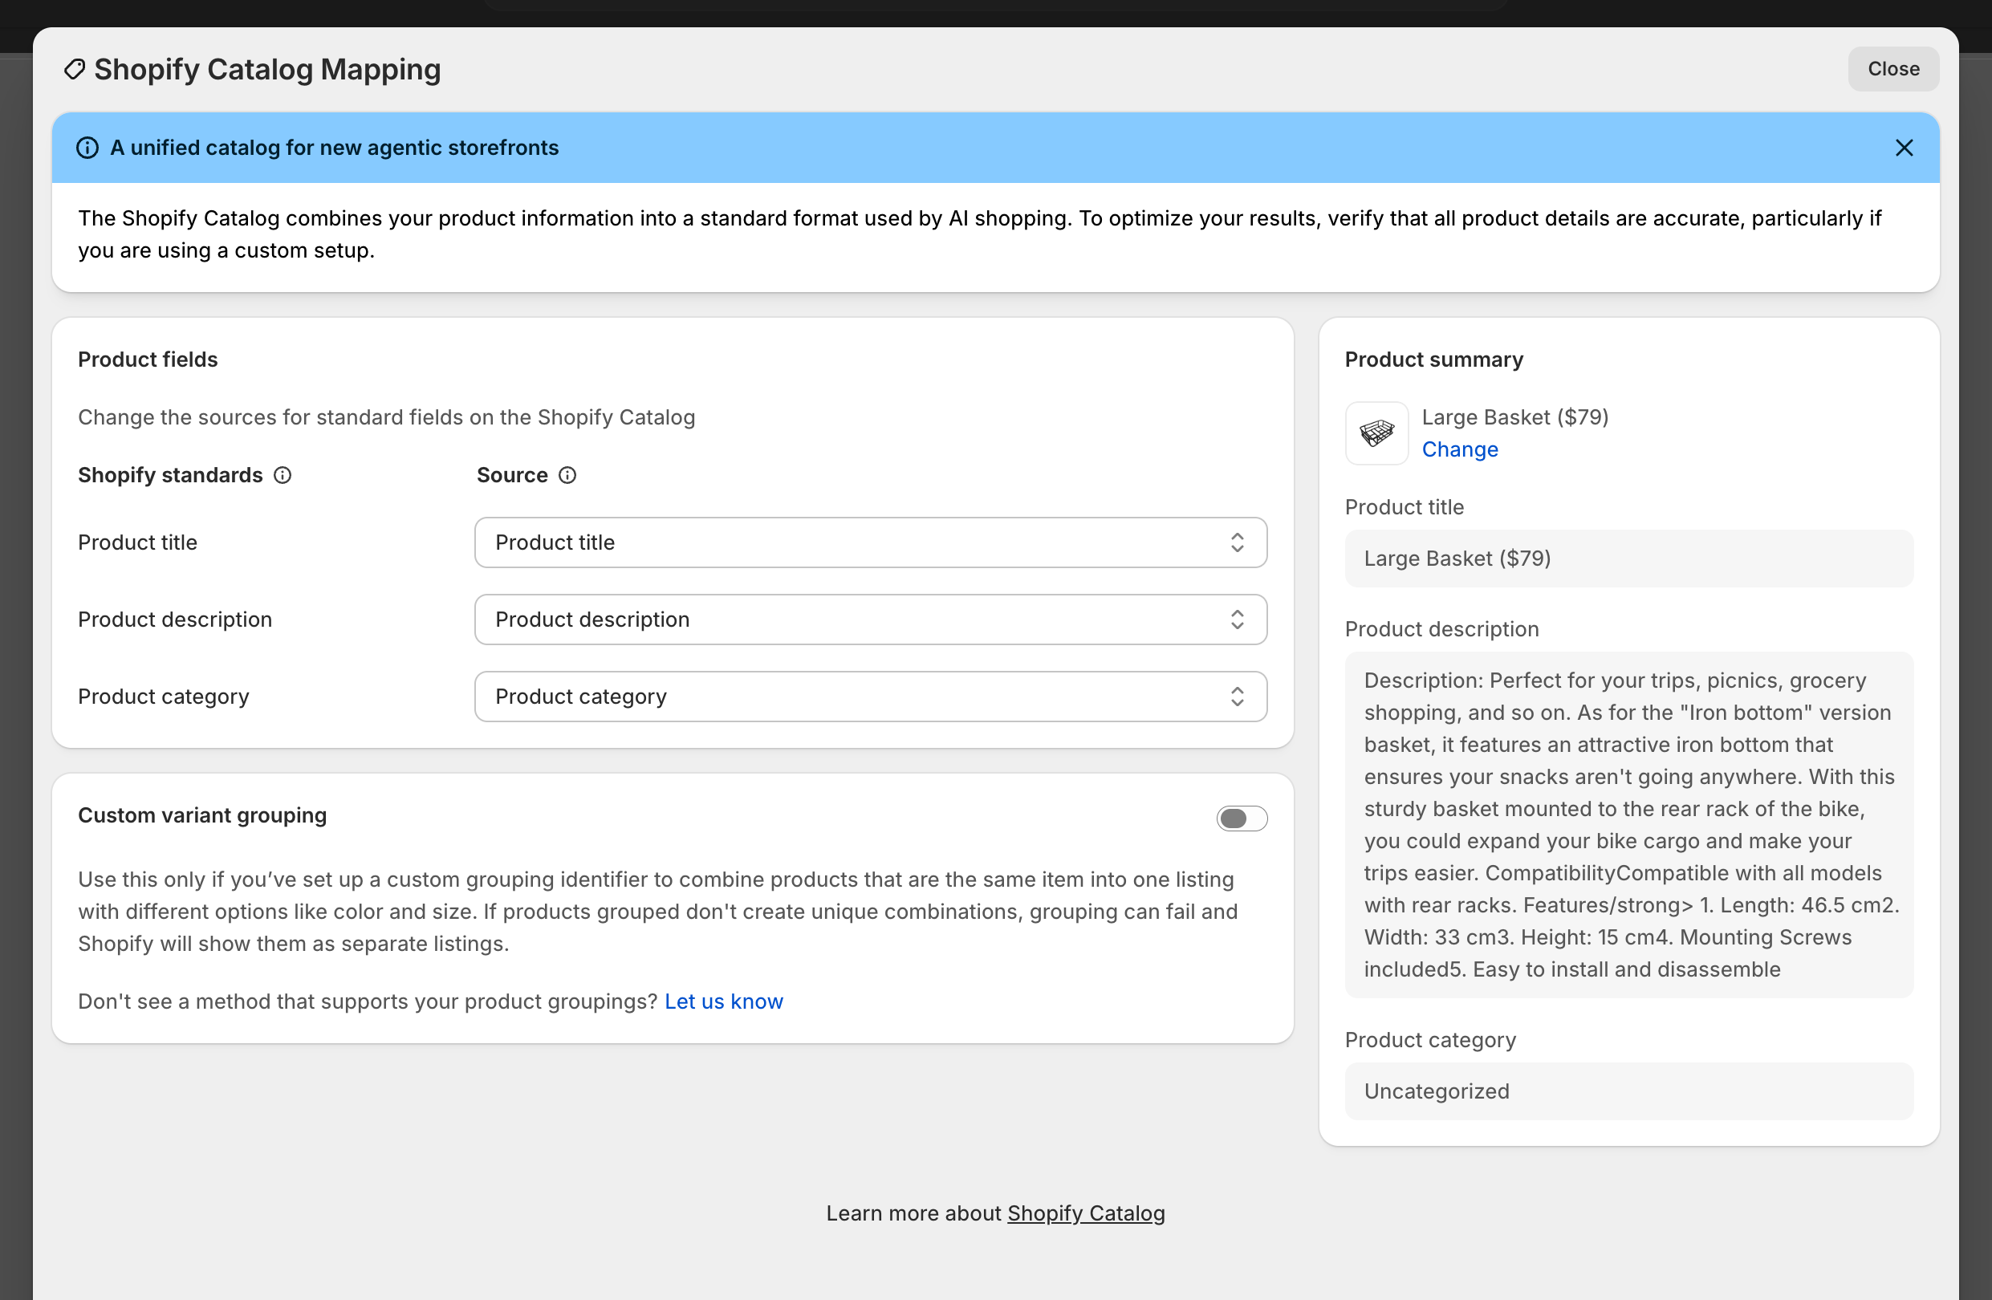Open the Product description source dropdown

point(870,620)
